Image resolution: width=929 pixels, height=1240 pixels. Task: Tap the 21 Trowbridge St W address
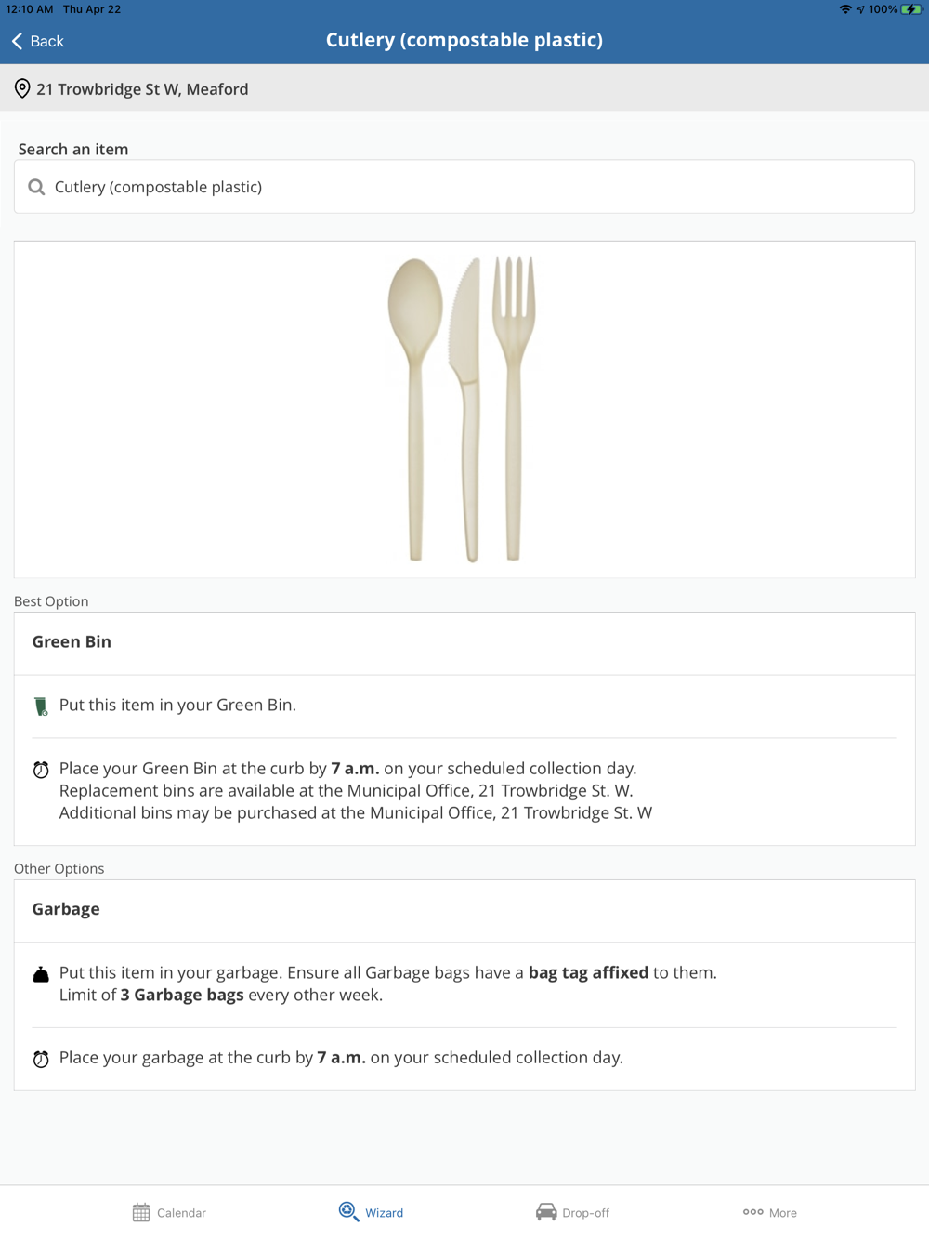(142, 89)
